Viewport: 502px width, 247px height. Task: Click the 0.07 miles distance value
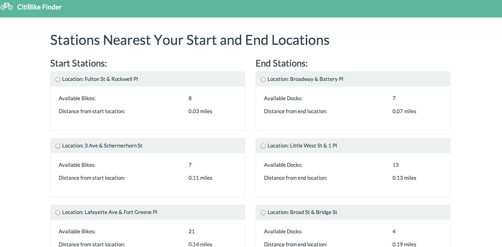pos(404,111)
